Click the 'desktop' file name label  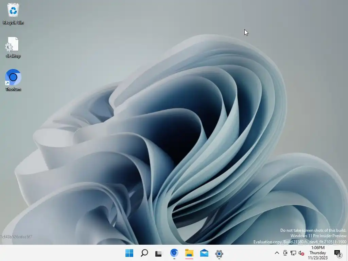13,56
